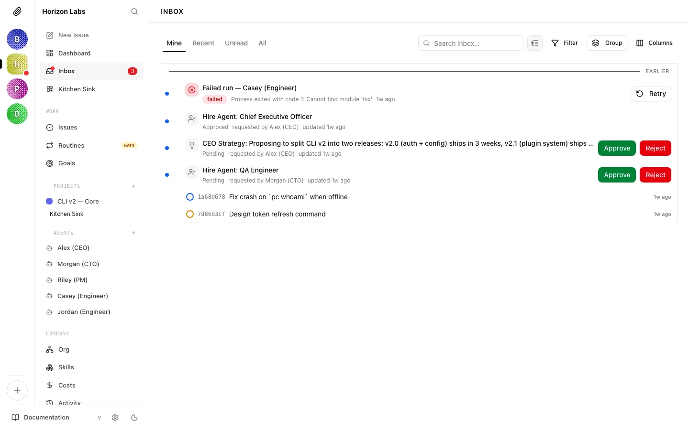
Task: Open Hire Agent: QA Engineer item
Action: coord(240,170)
